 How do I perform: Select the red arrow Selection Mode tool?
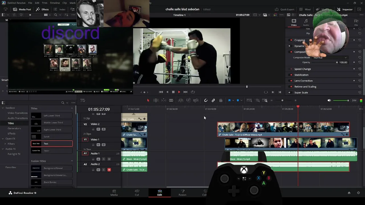148,100
